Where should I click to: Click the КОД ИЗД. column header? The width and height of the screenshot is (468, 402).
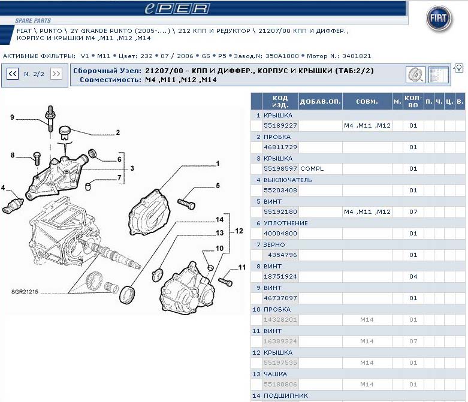[280, 101]
